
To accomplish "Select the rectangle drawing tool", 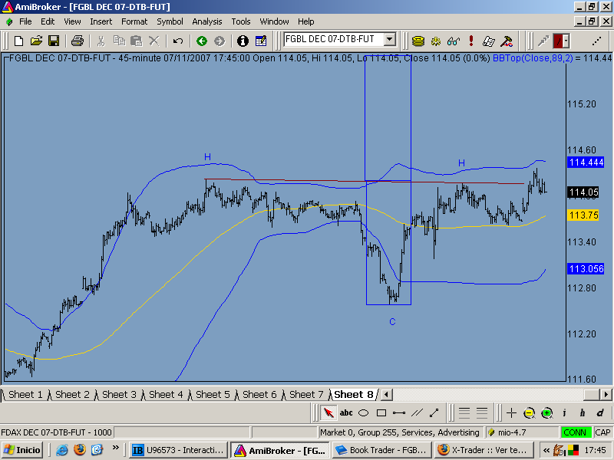I will pyautogui.click(x=381, y=412).
